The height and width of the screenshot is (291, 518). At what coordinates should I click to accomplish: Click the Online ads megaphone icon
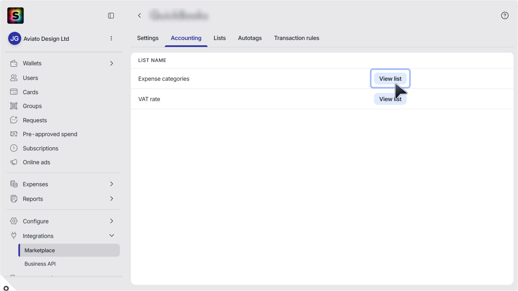point(14,162)
